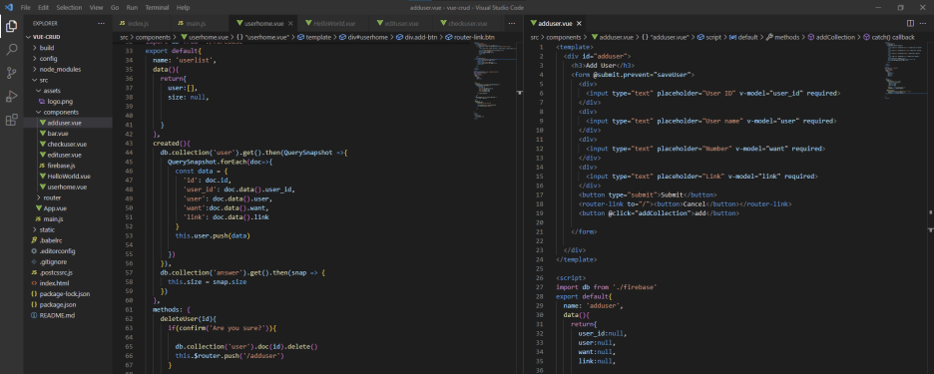Place cursor on 'this.user.push(data)' line
This screenshot has width=934, height=374.
(213, 235)
